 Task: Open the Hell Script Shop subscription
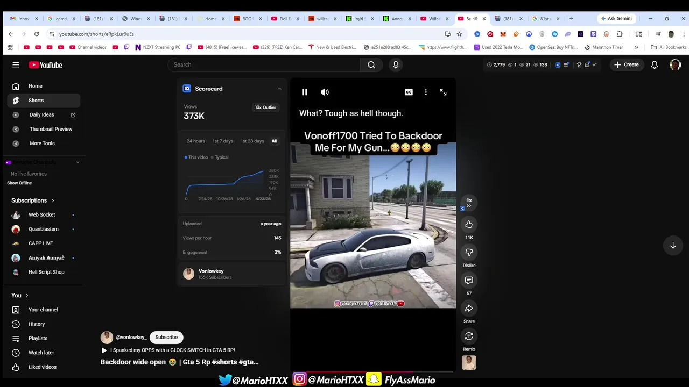(44, 272)
